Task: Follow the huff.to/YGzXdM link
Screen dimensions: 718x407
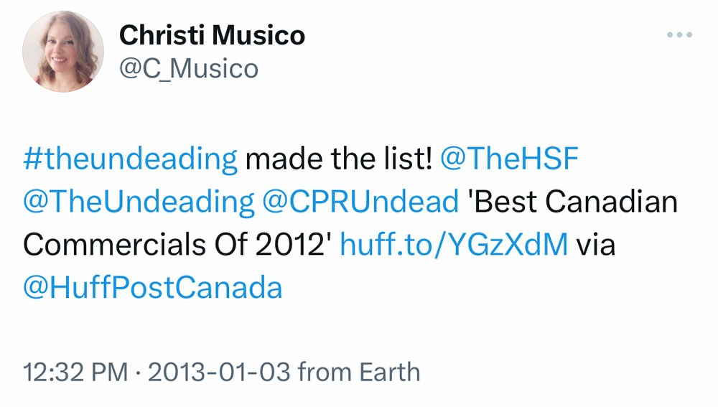Action: coord(453,245)
